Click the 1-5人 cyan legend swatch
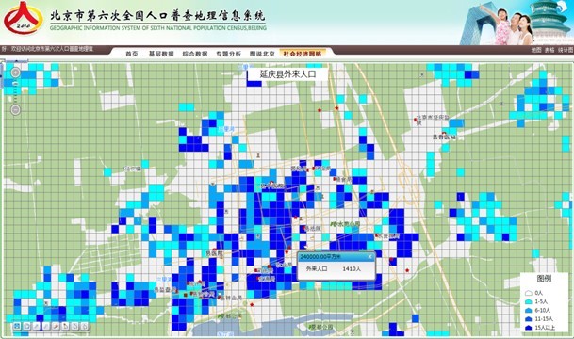The image size is (574, 339). [x=528, y=301]
